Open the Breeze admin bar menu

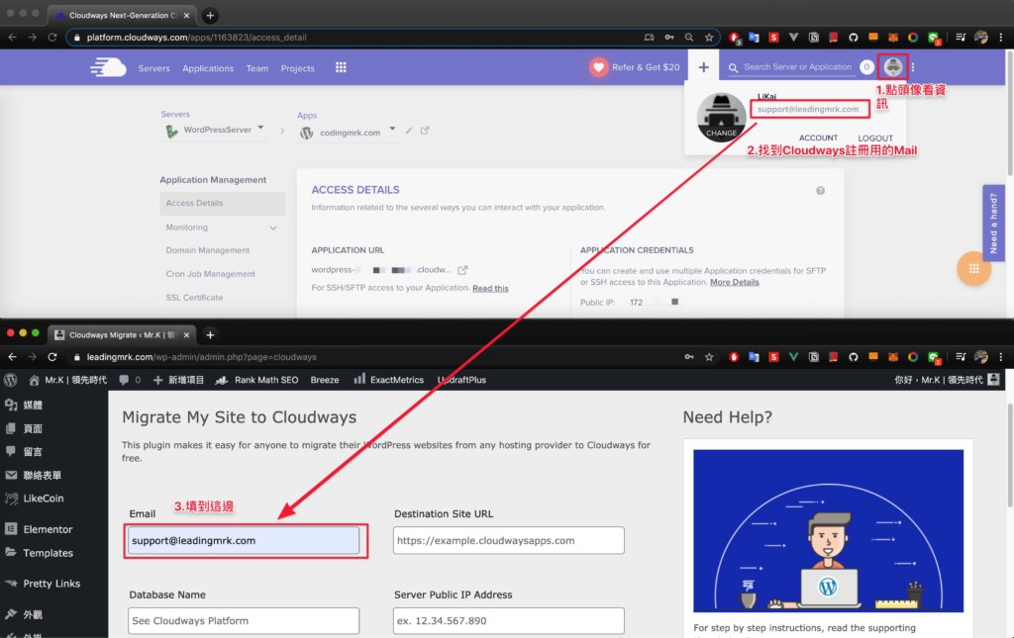pyautogui.click(x=325, y=380)
